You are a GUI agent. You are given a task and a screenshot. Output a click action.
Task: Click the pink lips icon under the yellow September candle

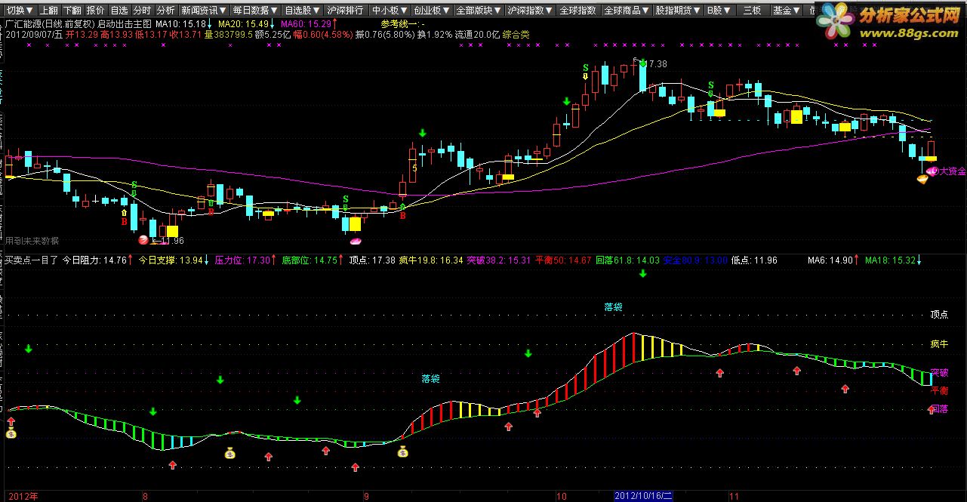(x=355, y=241)
